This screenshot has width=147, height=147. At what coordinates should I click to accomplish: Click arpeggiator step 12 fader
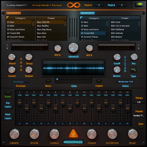[x=99, y=108]
